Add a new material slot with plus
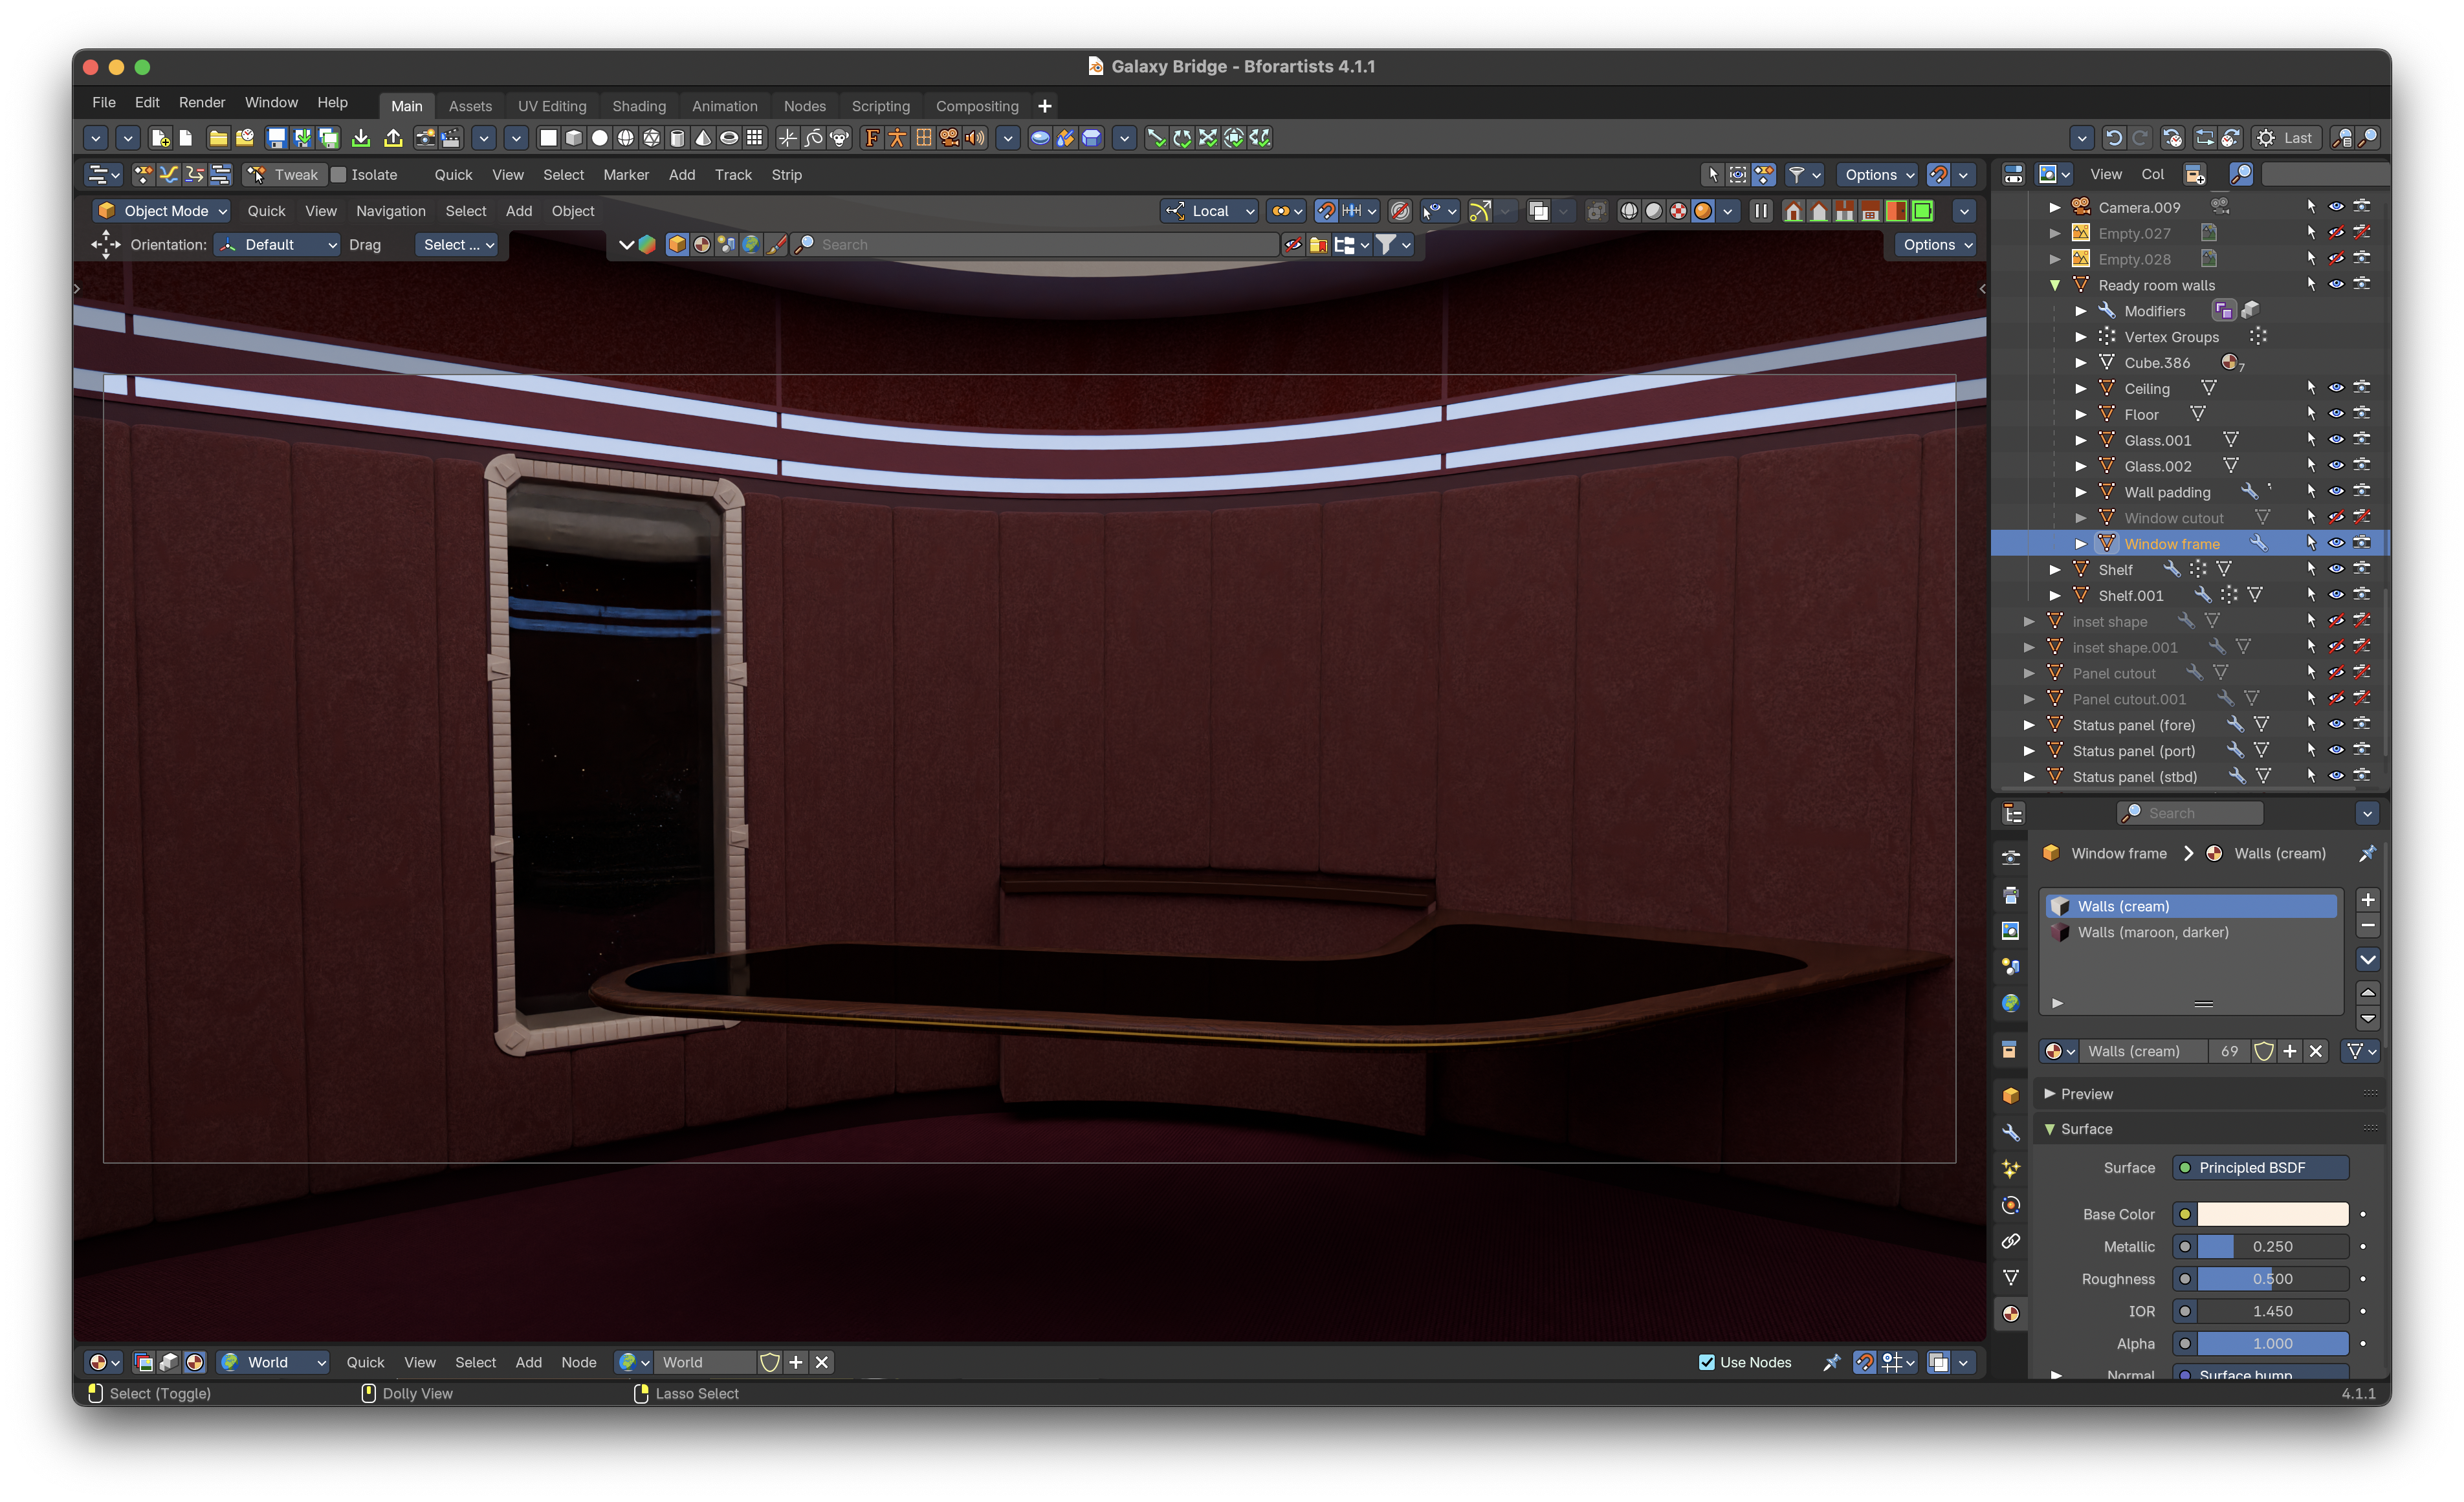The height and width of the screenshot is (1502, 2464). coord(2367,899)
